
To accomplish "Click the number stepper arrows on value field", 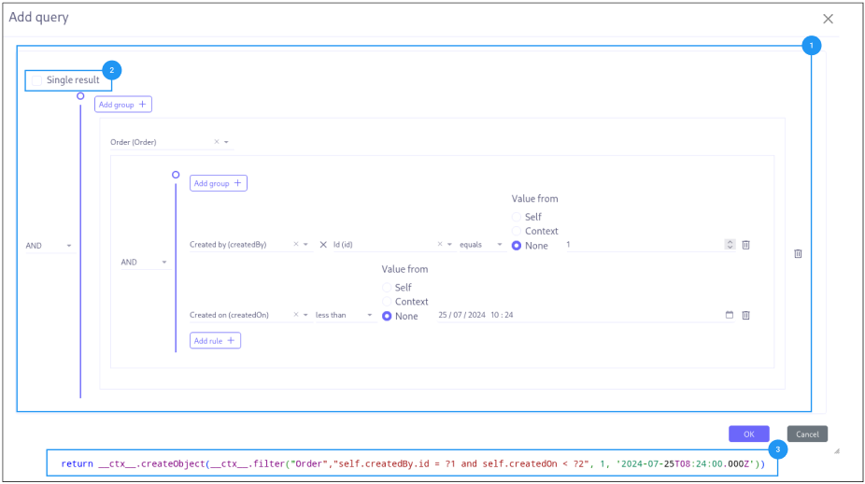I will coord(730,245).
